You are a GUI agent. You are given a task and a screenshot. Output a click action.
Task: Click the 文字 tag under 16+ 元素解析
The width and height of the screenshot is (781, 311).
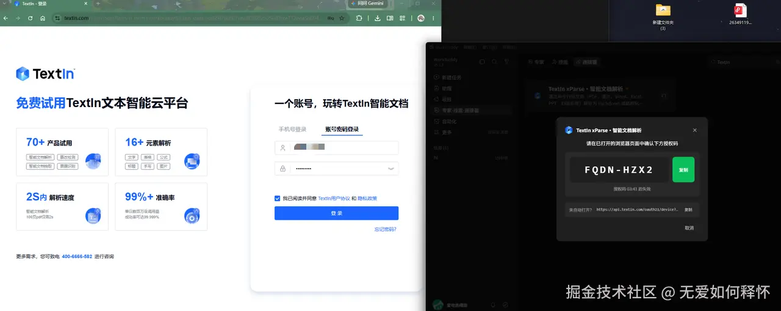(x=131, y=156)
